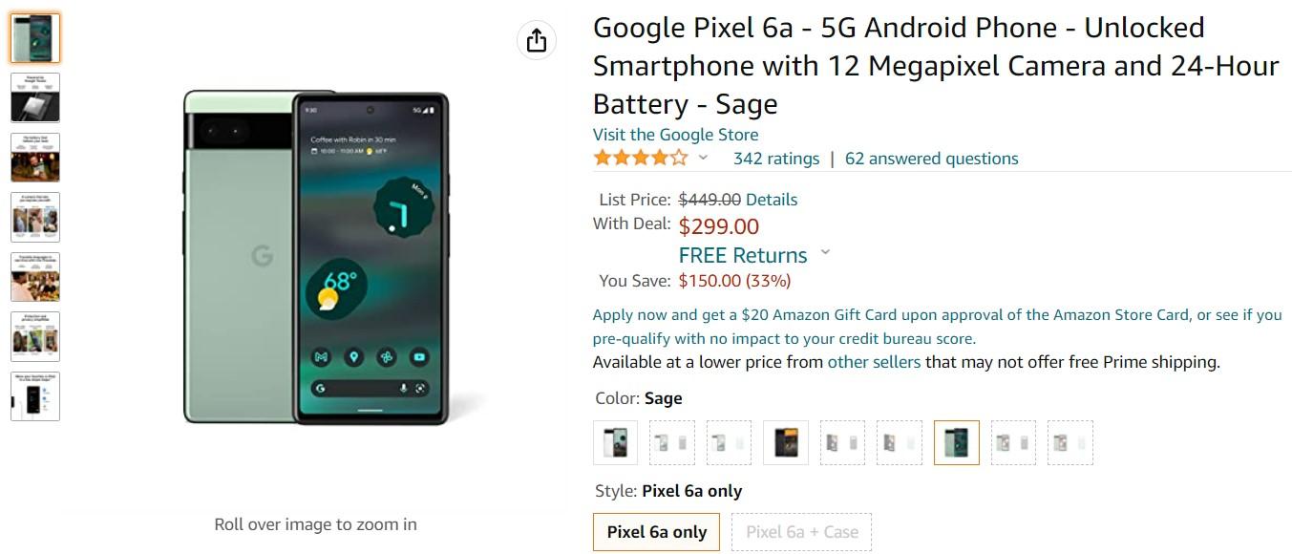1292x554 pixels.
Task: Expand the FREE Returns dropdown arrow
Action: coord(825,253)
